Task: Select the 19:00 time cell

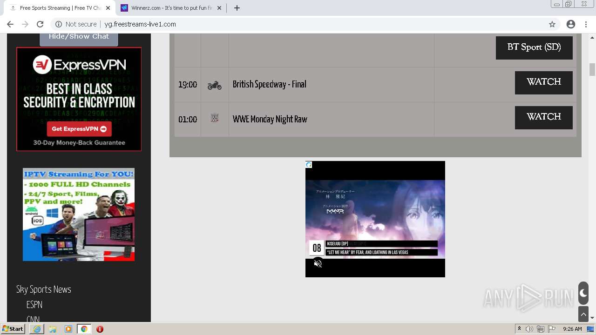Action: tap(188, 85)
